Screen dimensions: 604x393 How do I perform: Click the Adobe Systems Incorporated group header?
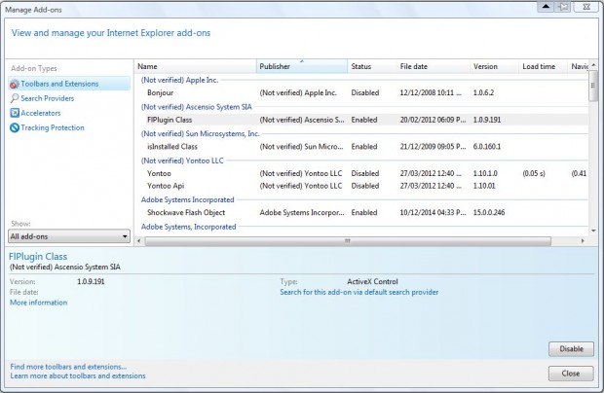pos(188,200)
